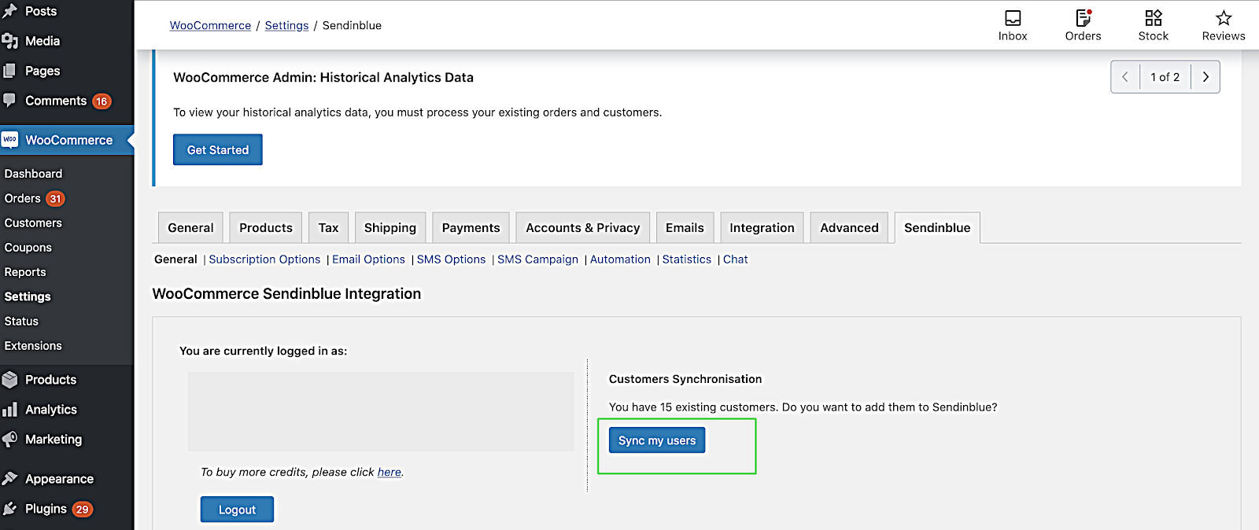Screen dimensions: 1259x530
Task: Open Chat sub-section
Action: 736,259
